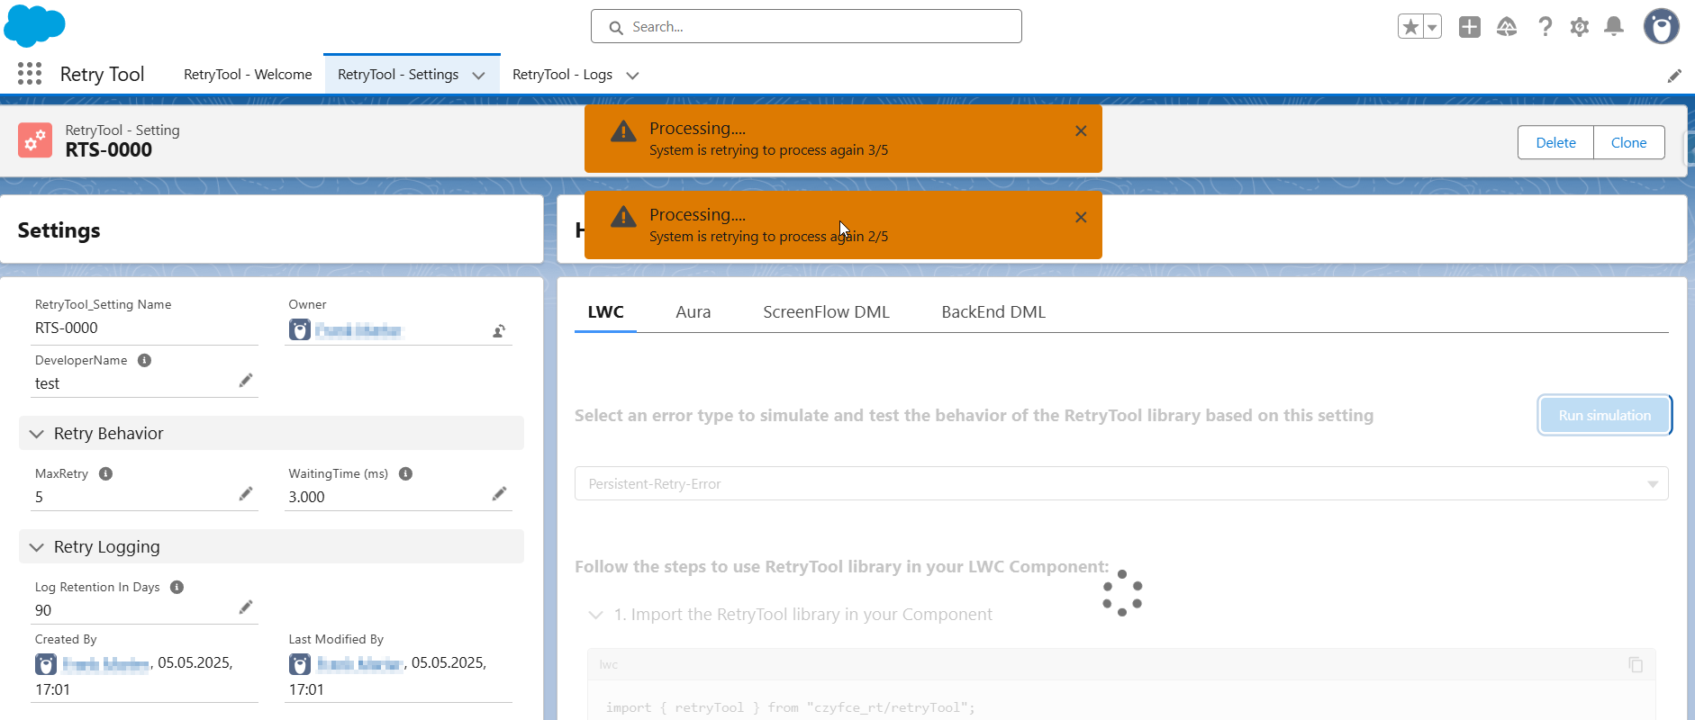The width and height of the screenshot is (1695, 720).
Task: Show DeveloperName info tooltip icon
Action: [x=144, y=360]
